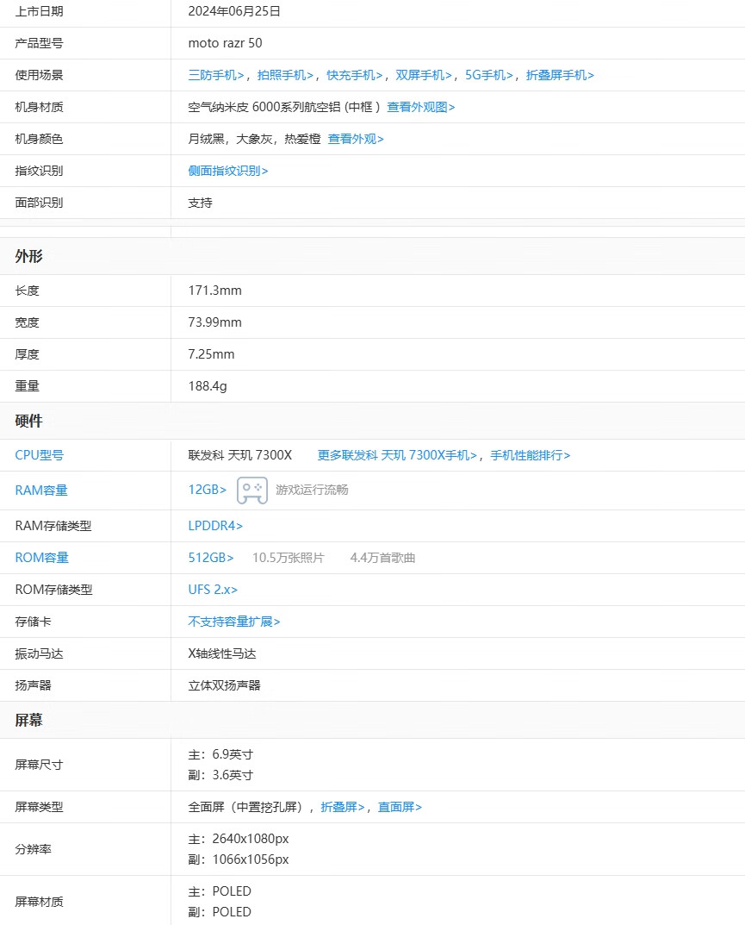The image size is (745, 925).
Task: Open the 直屏 screen type link
Action: point(400,807)
